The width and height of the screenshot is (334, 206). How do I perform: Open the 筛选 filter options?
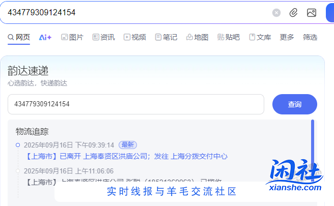tap(310, 37)
